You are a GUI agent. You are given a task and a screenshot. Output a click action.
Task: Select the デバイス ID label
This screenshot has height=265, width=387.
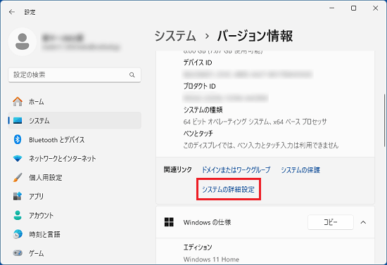click(x=198, y=63)
